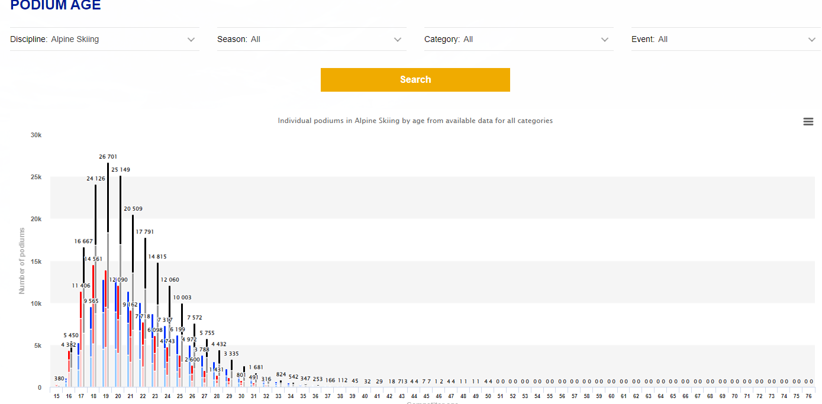This screenshot has width=822, height=404.
Task: Click the chart title about individual podiums
Action: 415,121
